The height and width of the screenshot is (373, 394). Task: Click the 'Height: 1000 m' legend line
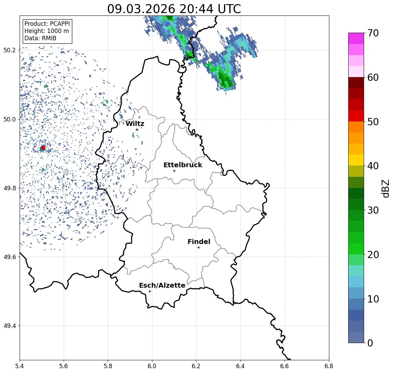point(46,31)
